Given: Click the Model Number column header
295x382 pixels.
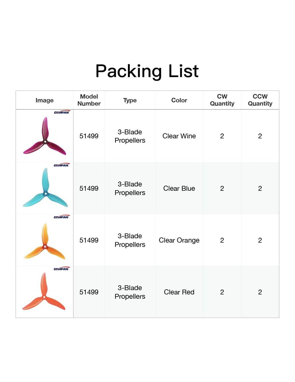Looking at the screenshot, I should point(89,100).
